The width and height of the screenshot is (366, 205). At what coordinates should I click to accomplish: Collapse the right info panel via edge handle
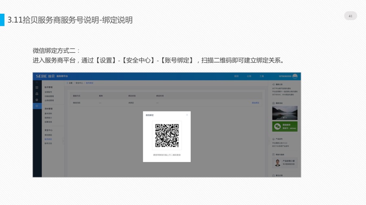269,141
